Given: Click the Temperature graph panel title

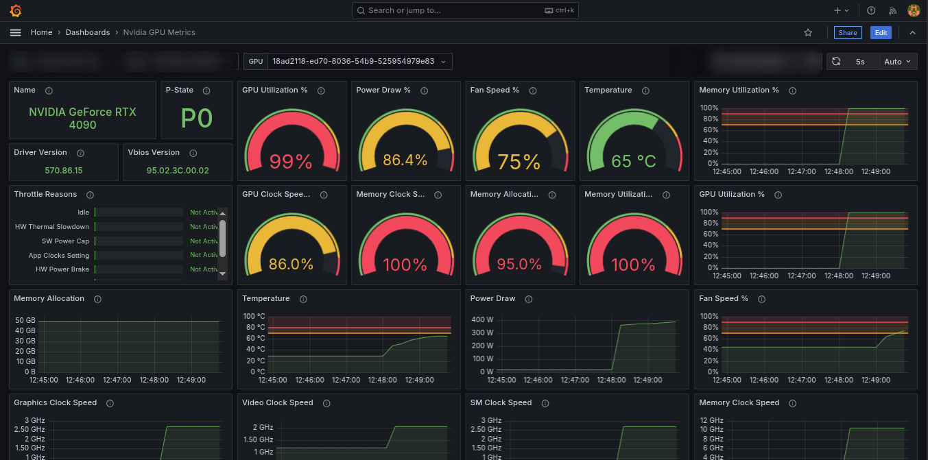Looking at the screenshot, I should coord(265,299).
